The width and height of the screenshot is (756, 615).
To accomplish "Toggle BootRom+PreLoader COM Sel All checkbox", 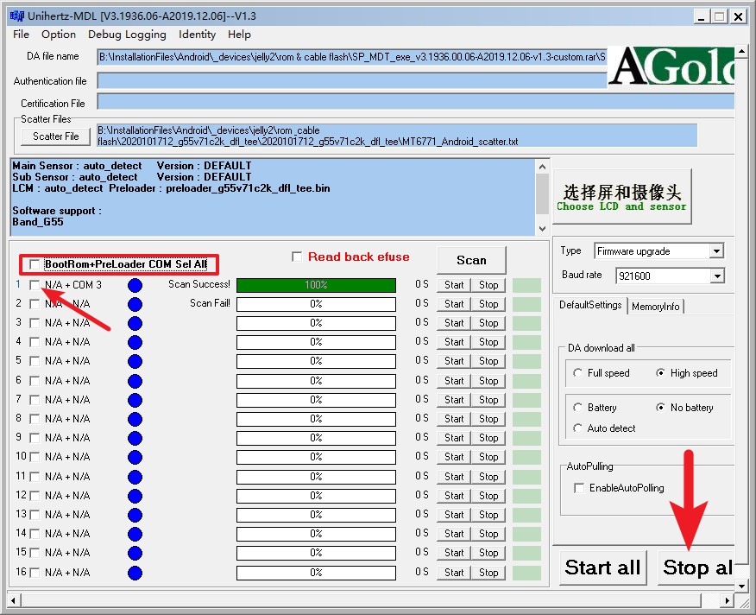I will click(x=35, y=264).
